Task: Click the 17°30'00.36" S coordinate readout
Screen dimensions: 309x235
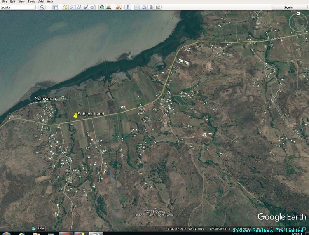Action: point(220,229)
